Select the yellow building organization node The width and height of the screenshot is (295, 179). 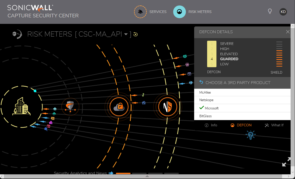pos(22,107)
